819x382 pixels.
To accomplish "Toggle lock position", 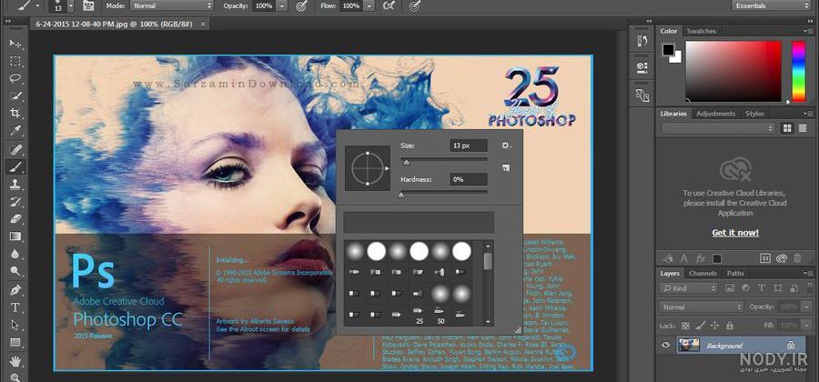I will coord(715,325).
